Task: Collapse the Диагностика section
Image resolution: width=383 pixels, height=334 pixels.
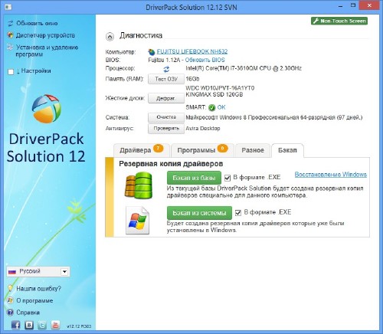Action: tap(110, 37)
